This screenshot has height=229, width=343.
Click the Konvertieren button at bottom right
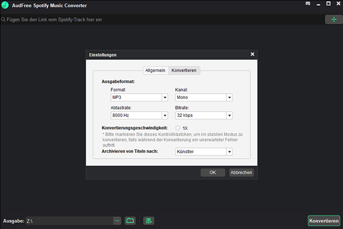[x=324, y=221]
